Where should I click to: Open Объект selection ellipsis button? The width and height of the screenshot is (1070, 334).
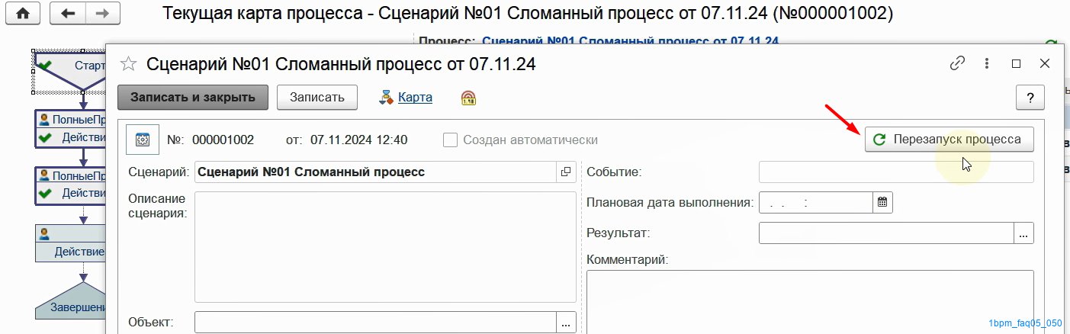tap(566, 323)
